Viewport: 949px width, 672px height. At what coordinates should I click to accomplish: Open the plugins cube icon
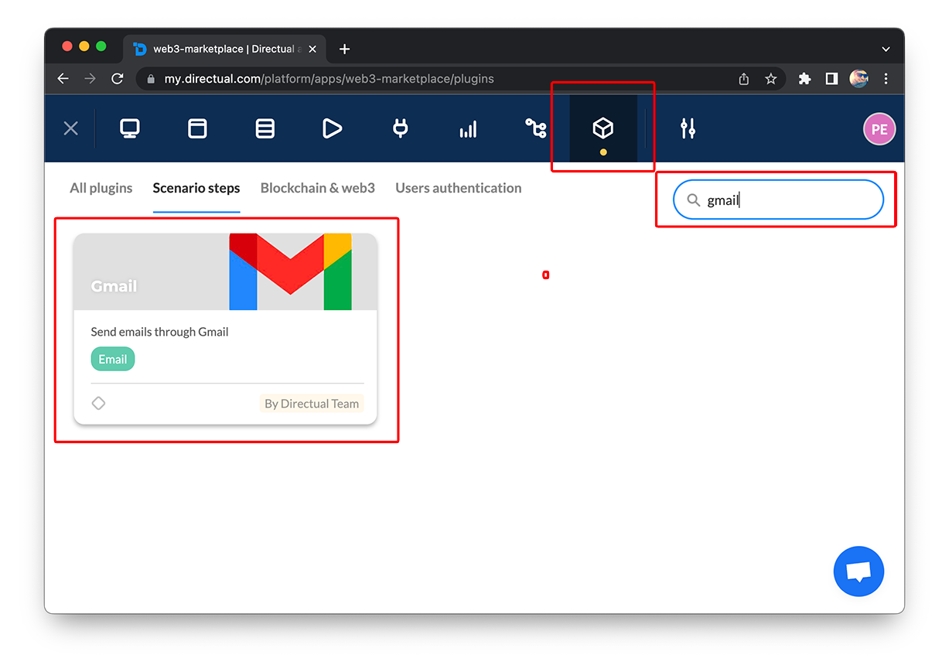coord(603,128)
